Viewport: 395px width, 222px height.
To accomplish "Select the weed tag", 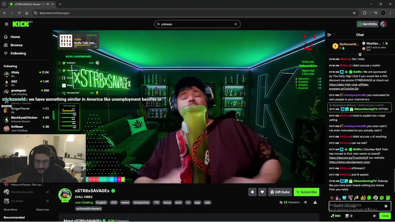I will (125, 203).
